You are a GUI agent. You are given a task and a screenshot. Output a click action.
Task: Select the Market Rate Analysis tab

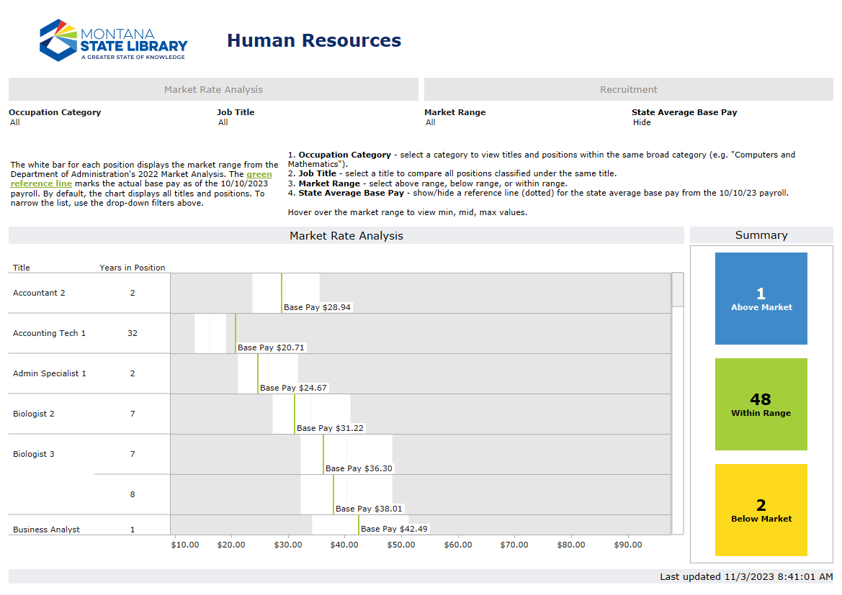coord(212,88)
